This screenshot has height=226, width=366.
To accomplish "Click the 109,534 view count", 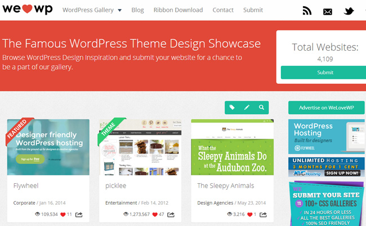I will tap(50, 214).
